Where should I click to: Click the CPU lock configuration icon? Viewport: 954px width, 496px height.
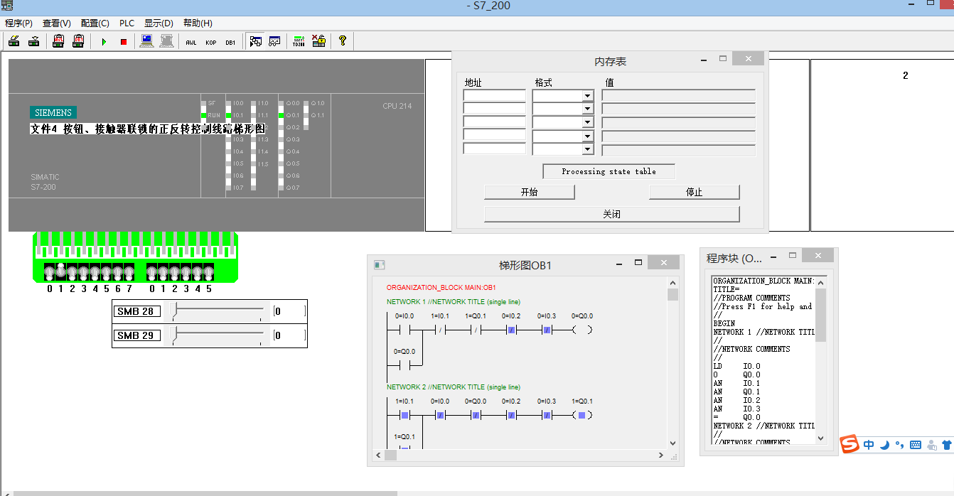pos(318,41)
